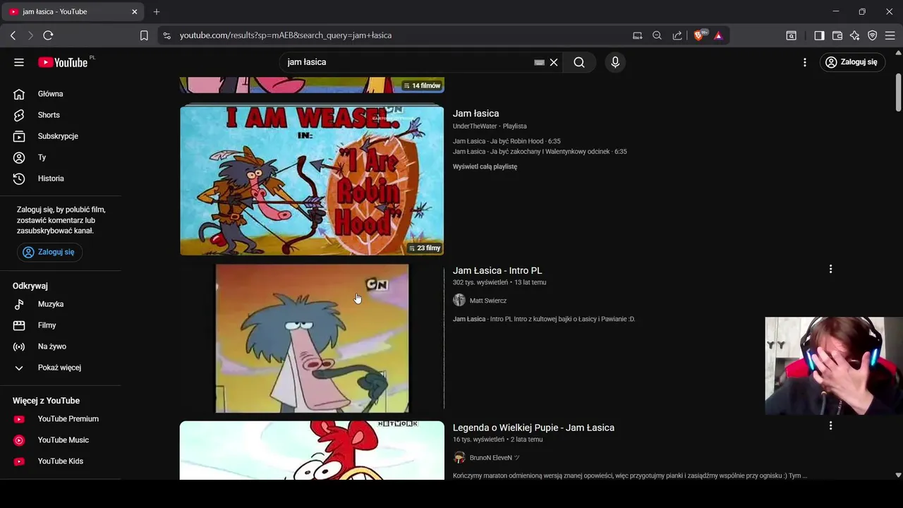Image resolution: width=903 pixels, height=508 pixels.
Task: Open the Intro PL video thumbnail
Action: pos(312,339)
